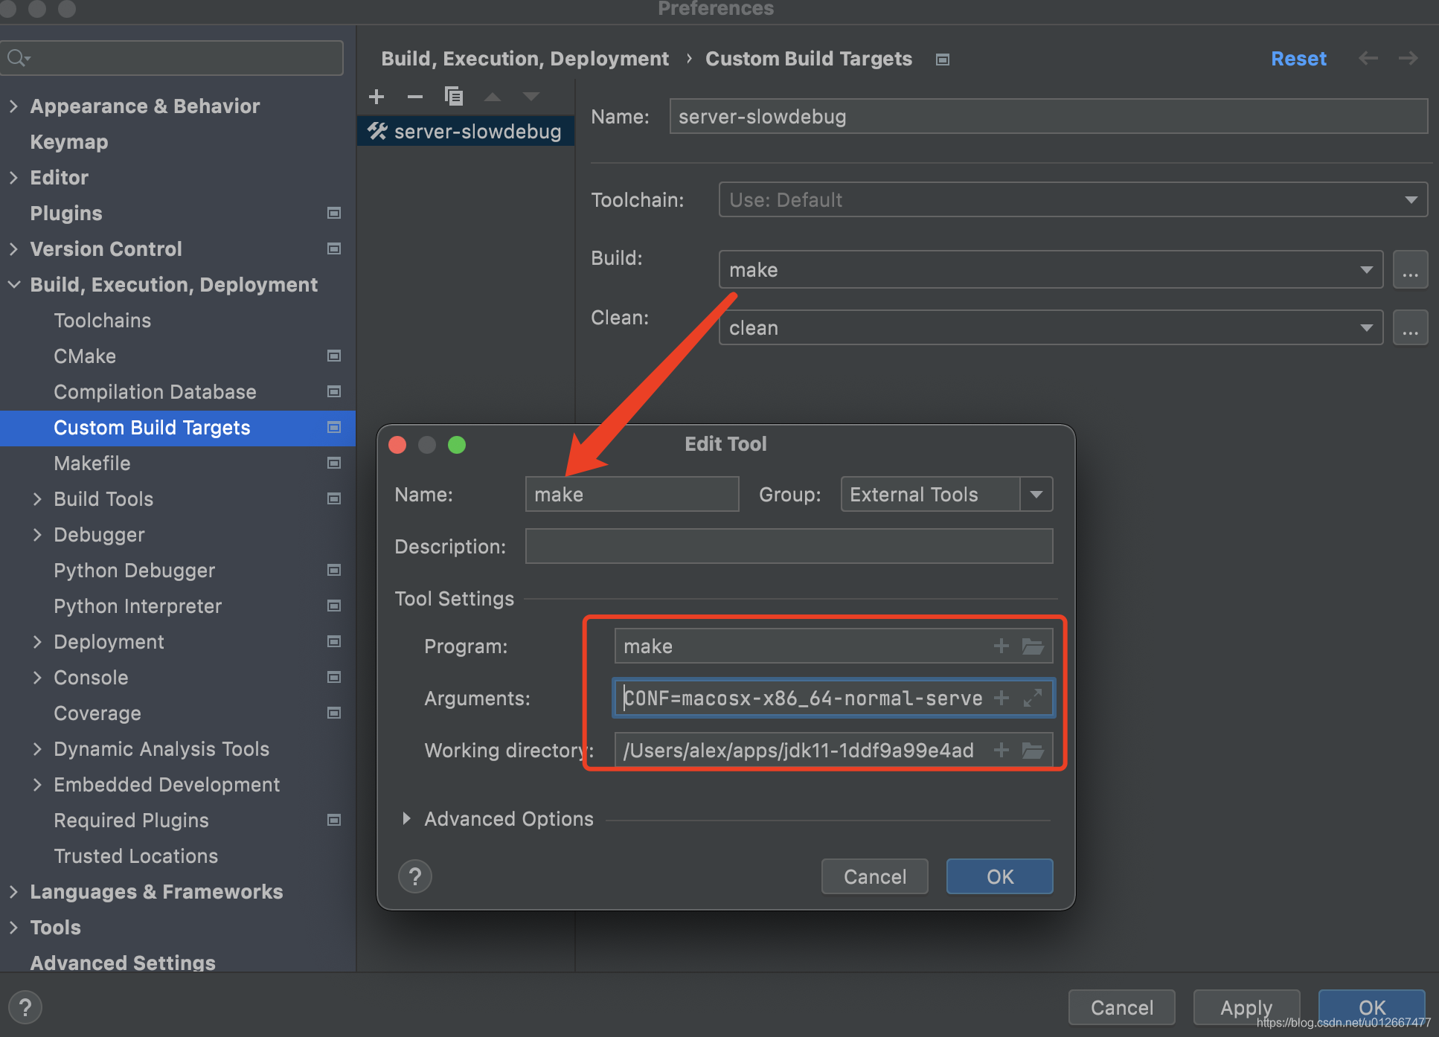Insert macro in the Arguments field

[1001, 698]
